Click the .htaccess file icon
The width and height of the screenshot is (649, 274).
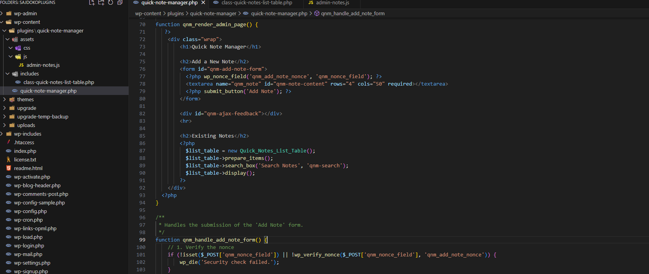coord(9,142)
